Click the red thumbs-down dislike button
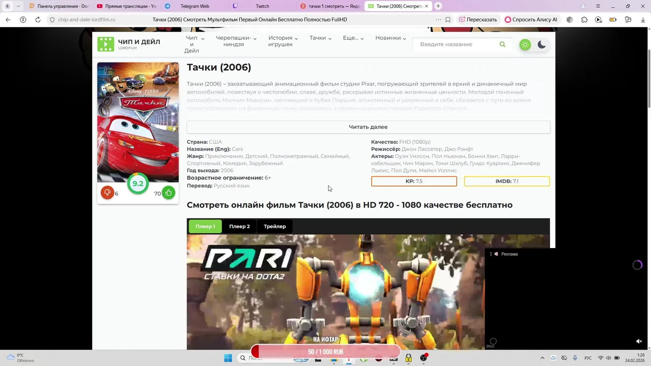The image size is (651, 366). click(107, 193)
